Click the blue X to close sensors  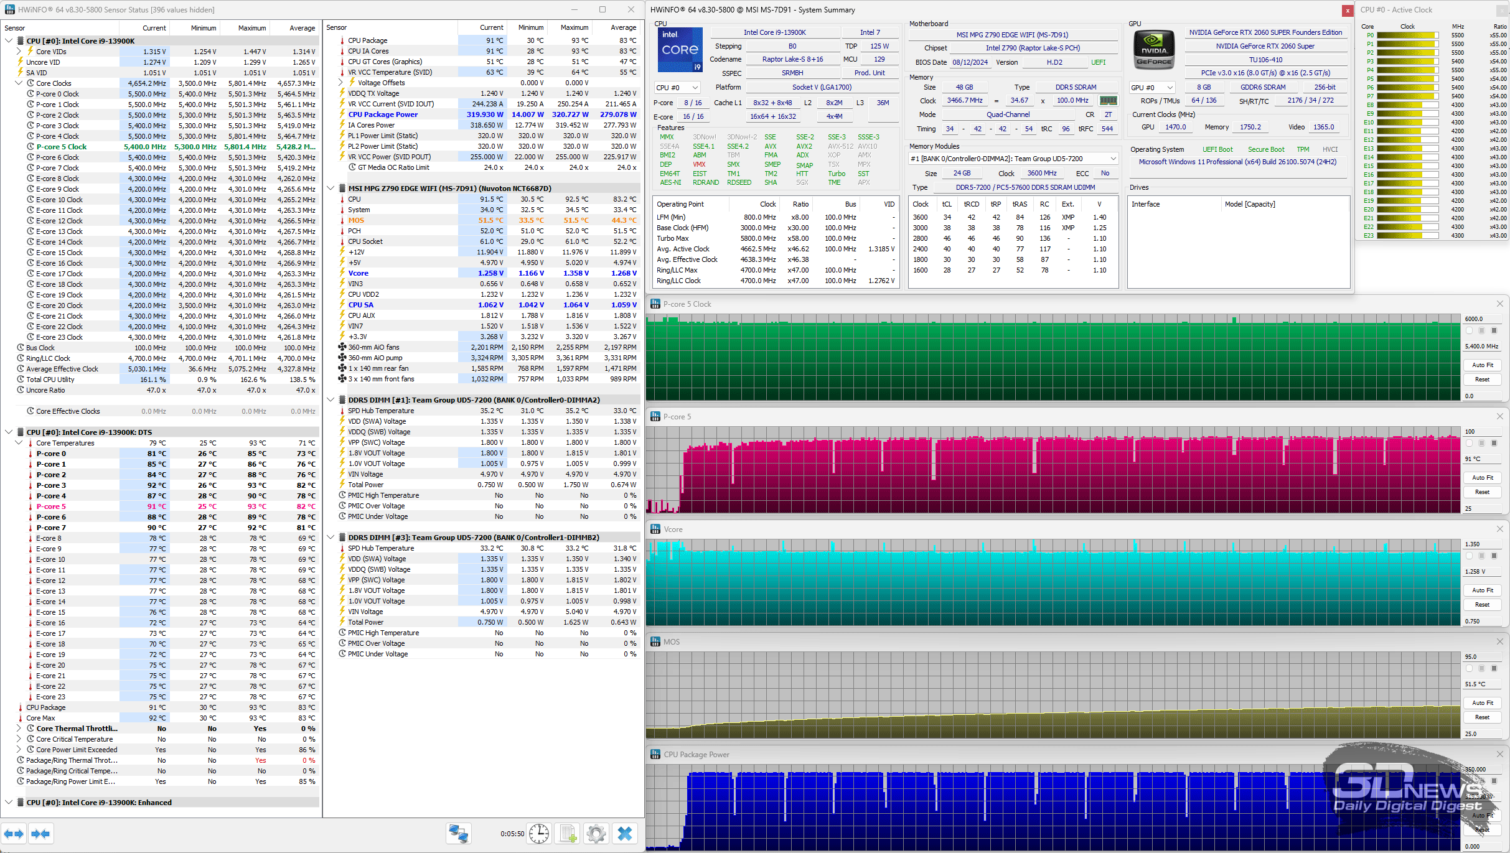(625, 834)
